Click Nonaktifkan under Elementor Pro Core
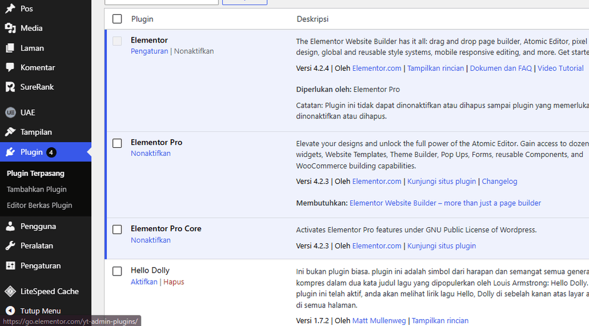 pyautogui.click(x=151, y=240)
